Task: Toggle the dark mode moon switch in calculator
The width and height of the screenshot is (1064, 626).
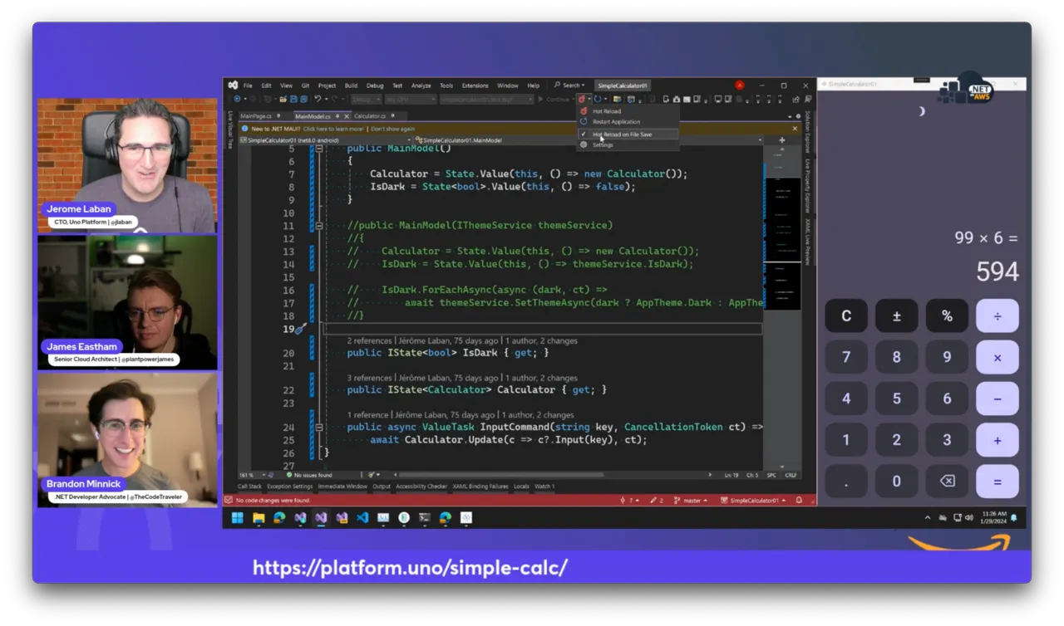Action: (x=921, y=111)
